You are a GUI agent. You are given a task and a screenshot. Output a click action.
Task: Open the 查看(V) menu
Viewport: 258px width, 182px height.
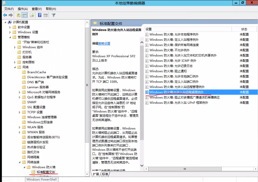point(37,9)
